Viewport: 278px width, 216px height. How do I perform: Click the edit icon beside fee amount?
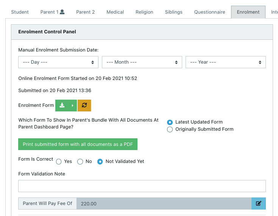258,203
